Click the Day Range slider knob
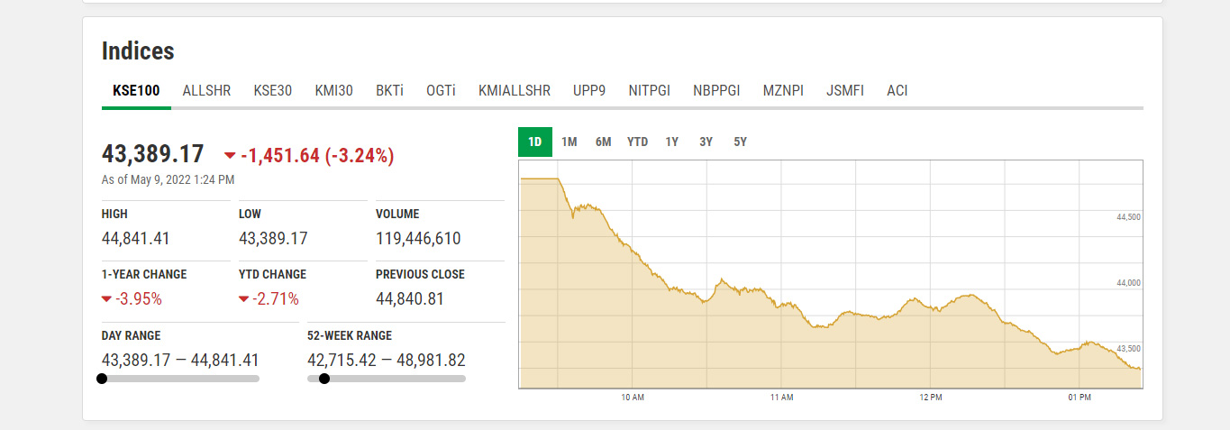The width and height of the screenshot is (1230, 430). (102, 379)
